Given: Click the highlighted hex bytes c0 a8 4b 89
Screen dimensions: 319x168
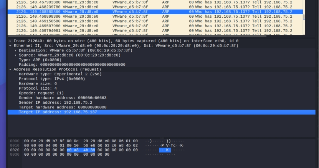Looking at the screenshot, I should [x=81, y=150].
